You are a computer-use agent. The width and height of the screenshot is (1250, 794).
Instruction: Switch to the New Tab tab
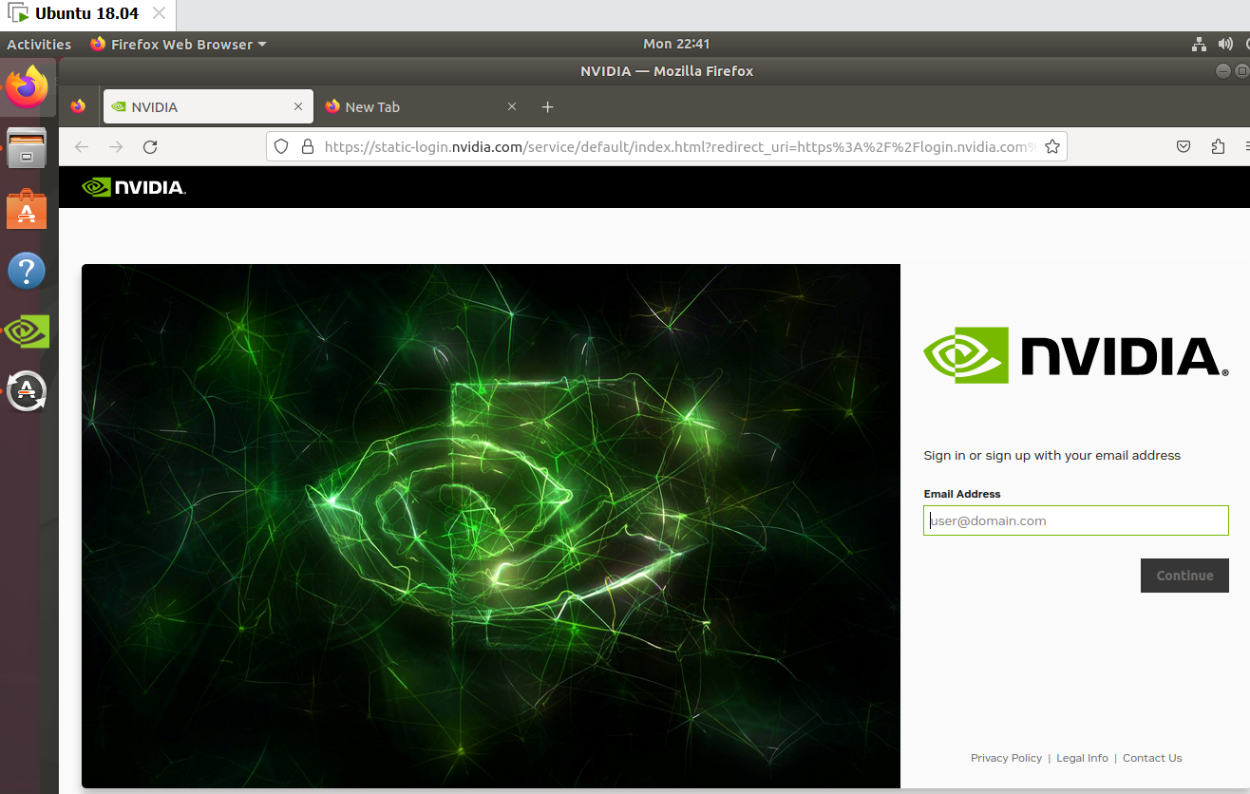pyautogui.click(x=422, y=106)
